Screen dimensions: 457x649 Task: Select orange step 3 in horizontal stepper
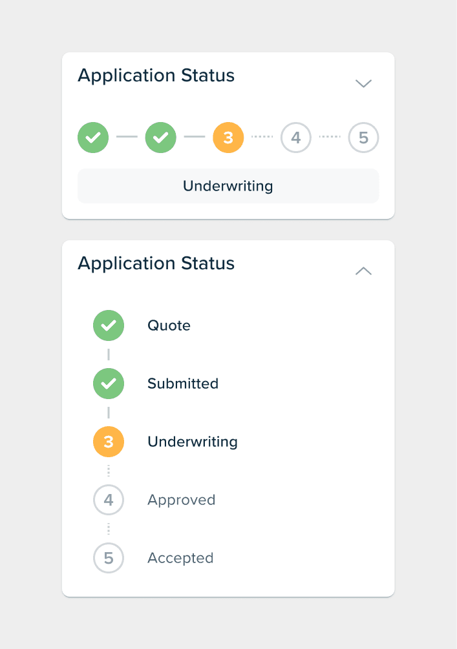pos(228,138)
